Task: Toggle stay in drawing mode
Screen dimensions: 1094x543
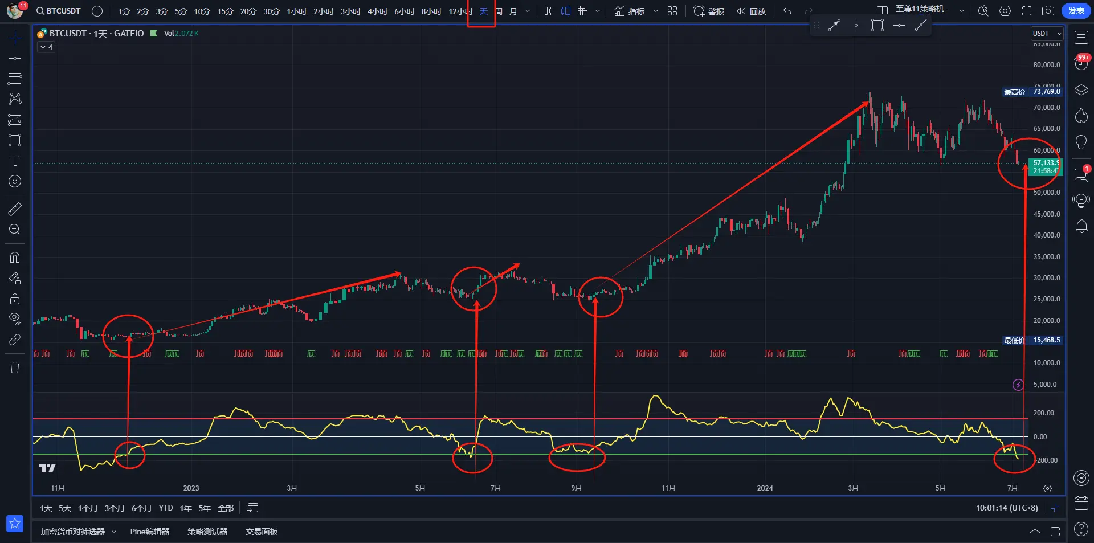Action: point(15,278)
